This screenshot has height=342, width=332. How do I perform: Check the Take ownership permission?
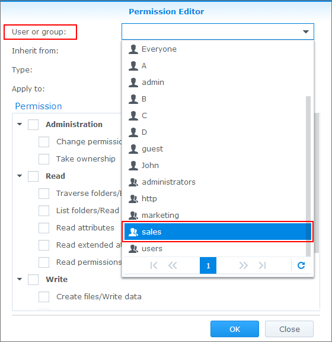point(44,159)
